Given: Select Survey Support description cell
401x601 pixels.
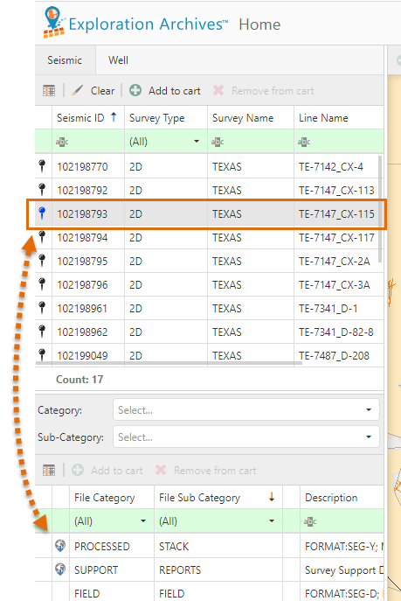Looking at the screenshot, I should 342,570.
